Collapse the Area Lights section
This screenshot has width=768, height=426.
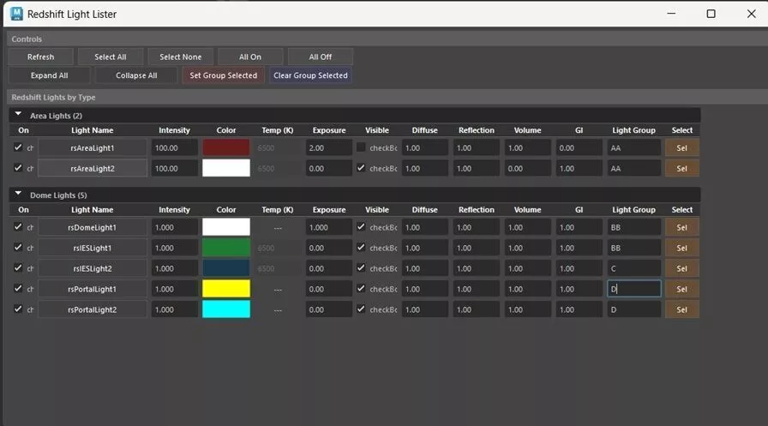pos(18,115)
